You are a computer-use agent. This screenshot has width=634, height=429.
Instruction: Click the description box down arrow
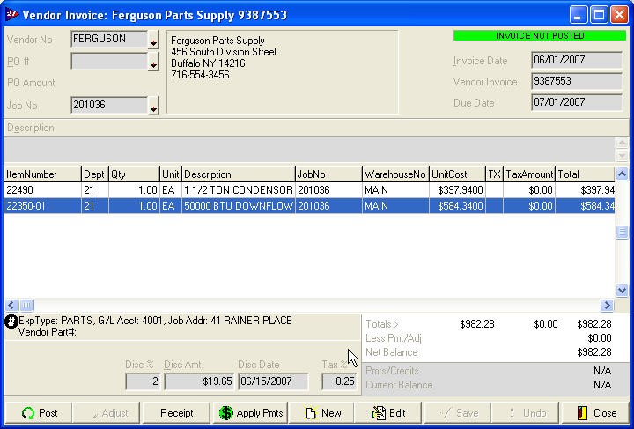click(x=622, y=155)
